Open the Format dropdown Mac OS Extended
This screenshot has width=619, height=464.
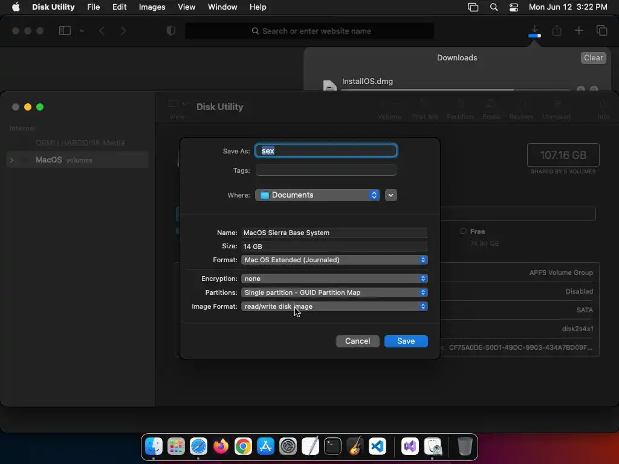pos(334,260)
